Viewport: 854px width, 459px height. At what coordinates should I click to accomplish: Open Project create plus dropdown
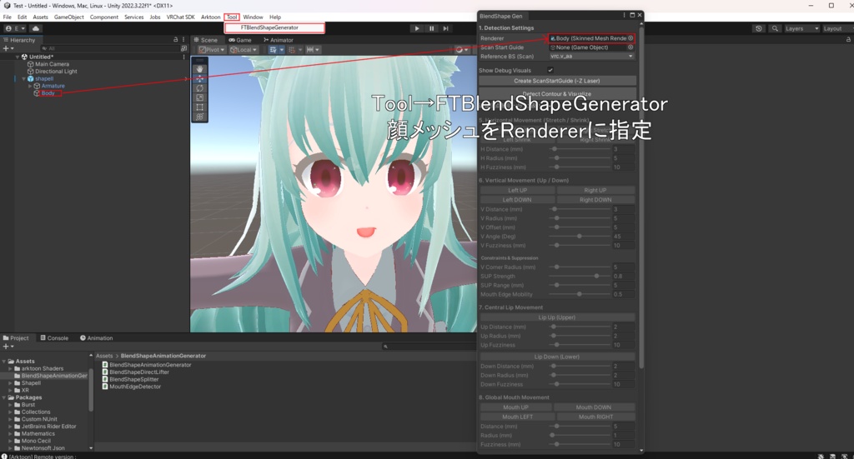8,347
